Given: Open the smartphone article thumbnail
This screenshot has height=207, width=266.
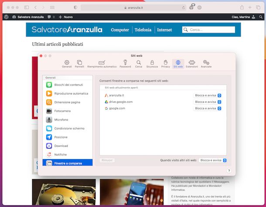Looking at the screenshot, I should (x=132, y=192).
